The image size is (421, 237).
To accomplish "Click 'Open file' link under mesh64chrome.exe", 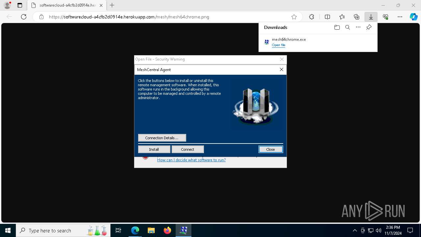I will tap(279, 45).
